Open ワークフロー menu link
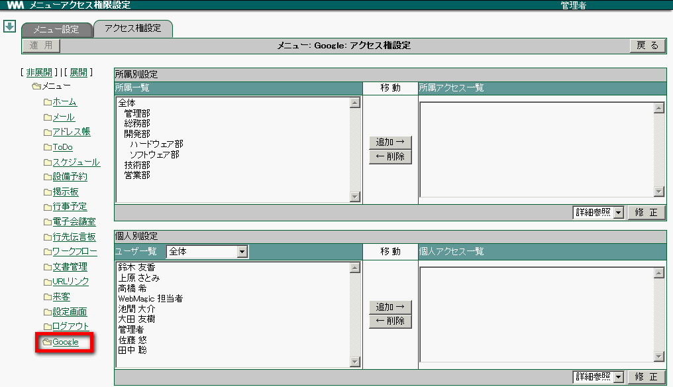The height and width of the screenshot is (387, 673). coord(75,252)
